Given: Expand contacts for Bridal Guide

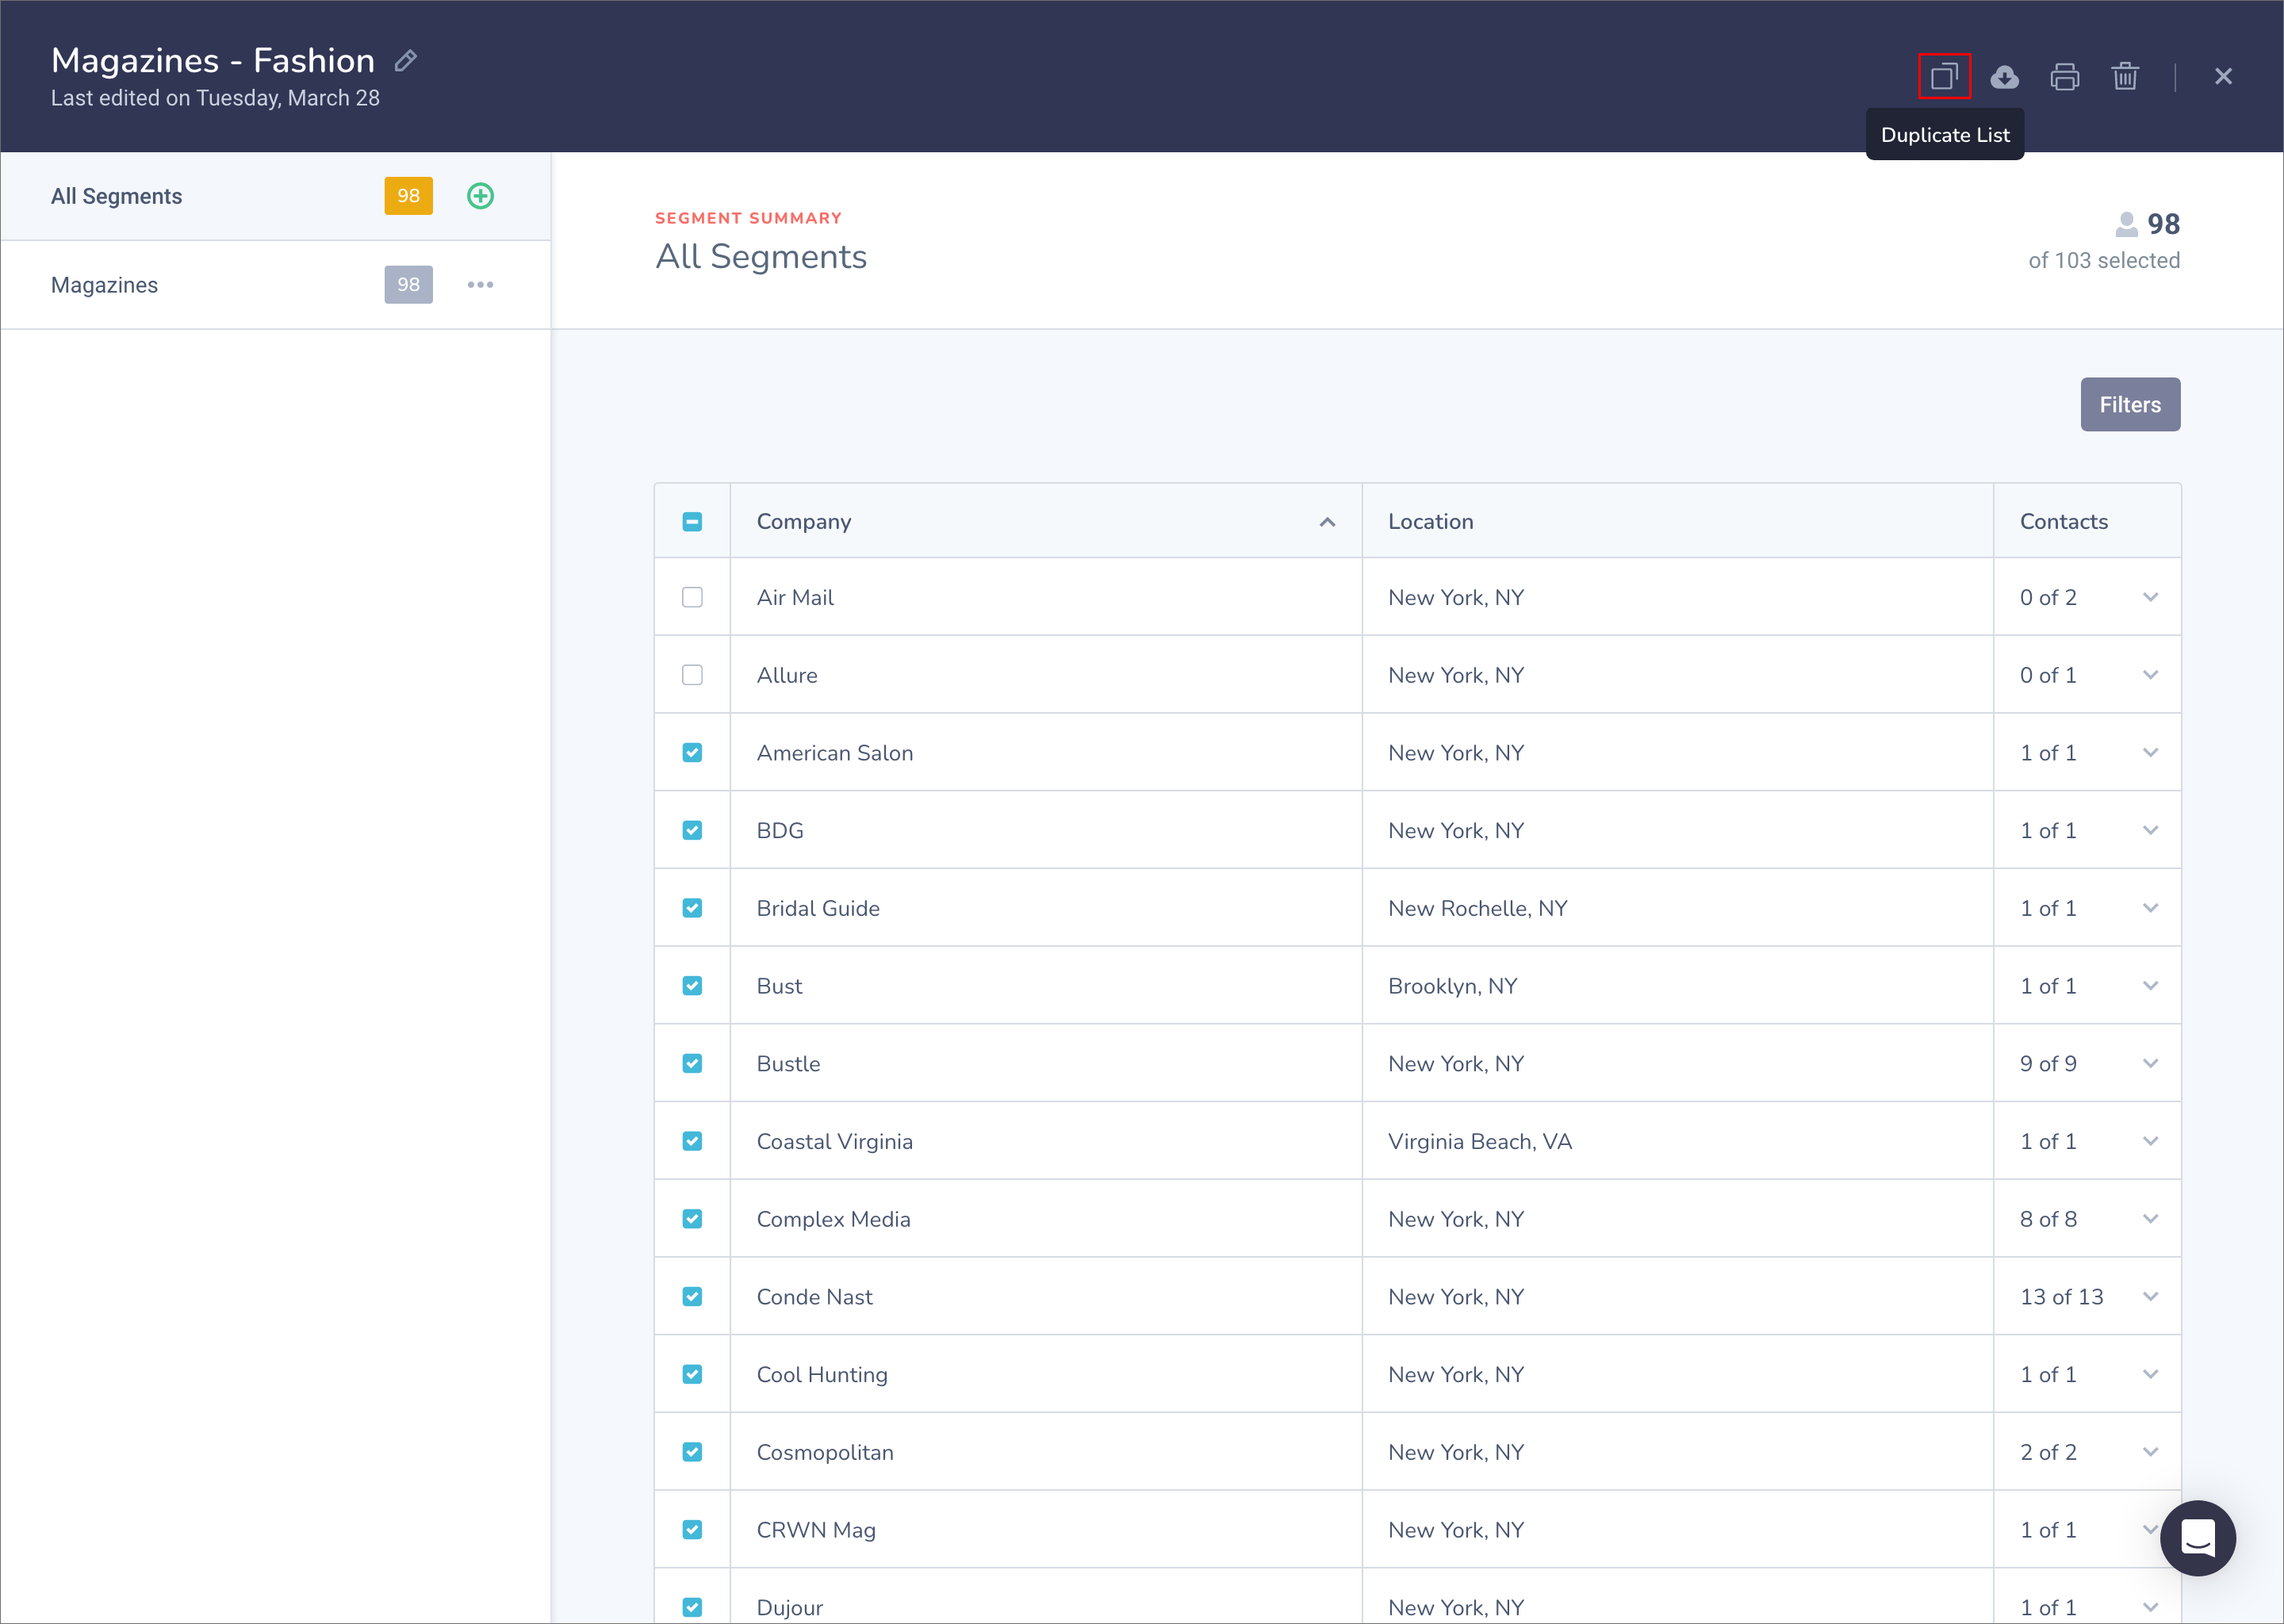Looking at the screenshot, I should pyautogui.click(x=2150, y=908).
